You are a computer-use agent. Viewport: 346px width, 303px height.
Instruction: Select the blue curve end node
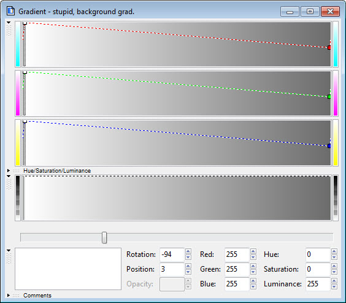[x=329, y=146]
